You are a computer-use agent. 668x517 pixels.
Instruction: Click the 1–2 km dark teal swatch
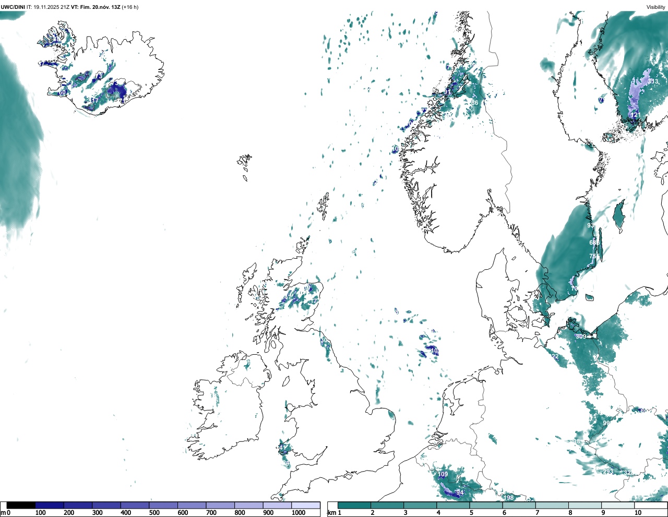pos(354,505)
